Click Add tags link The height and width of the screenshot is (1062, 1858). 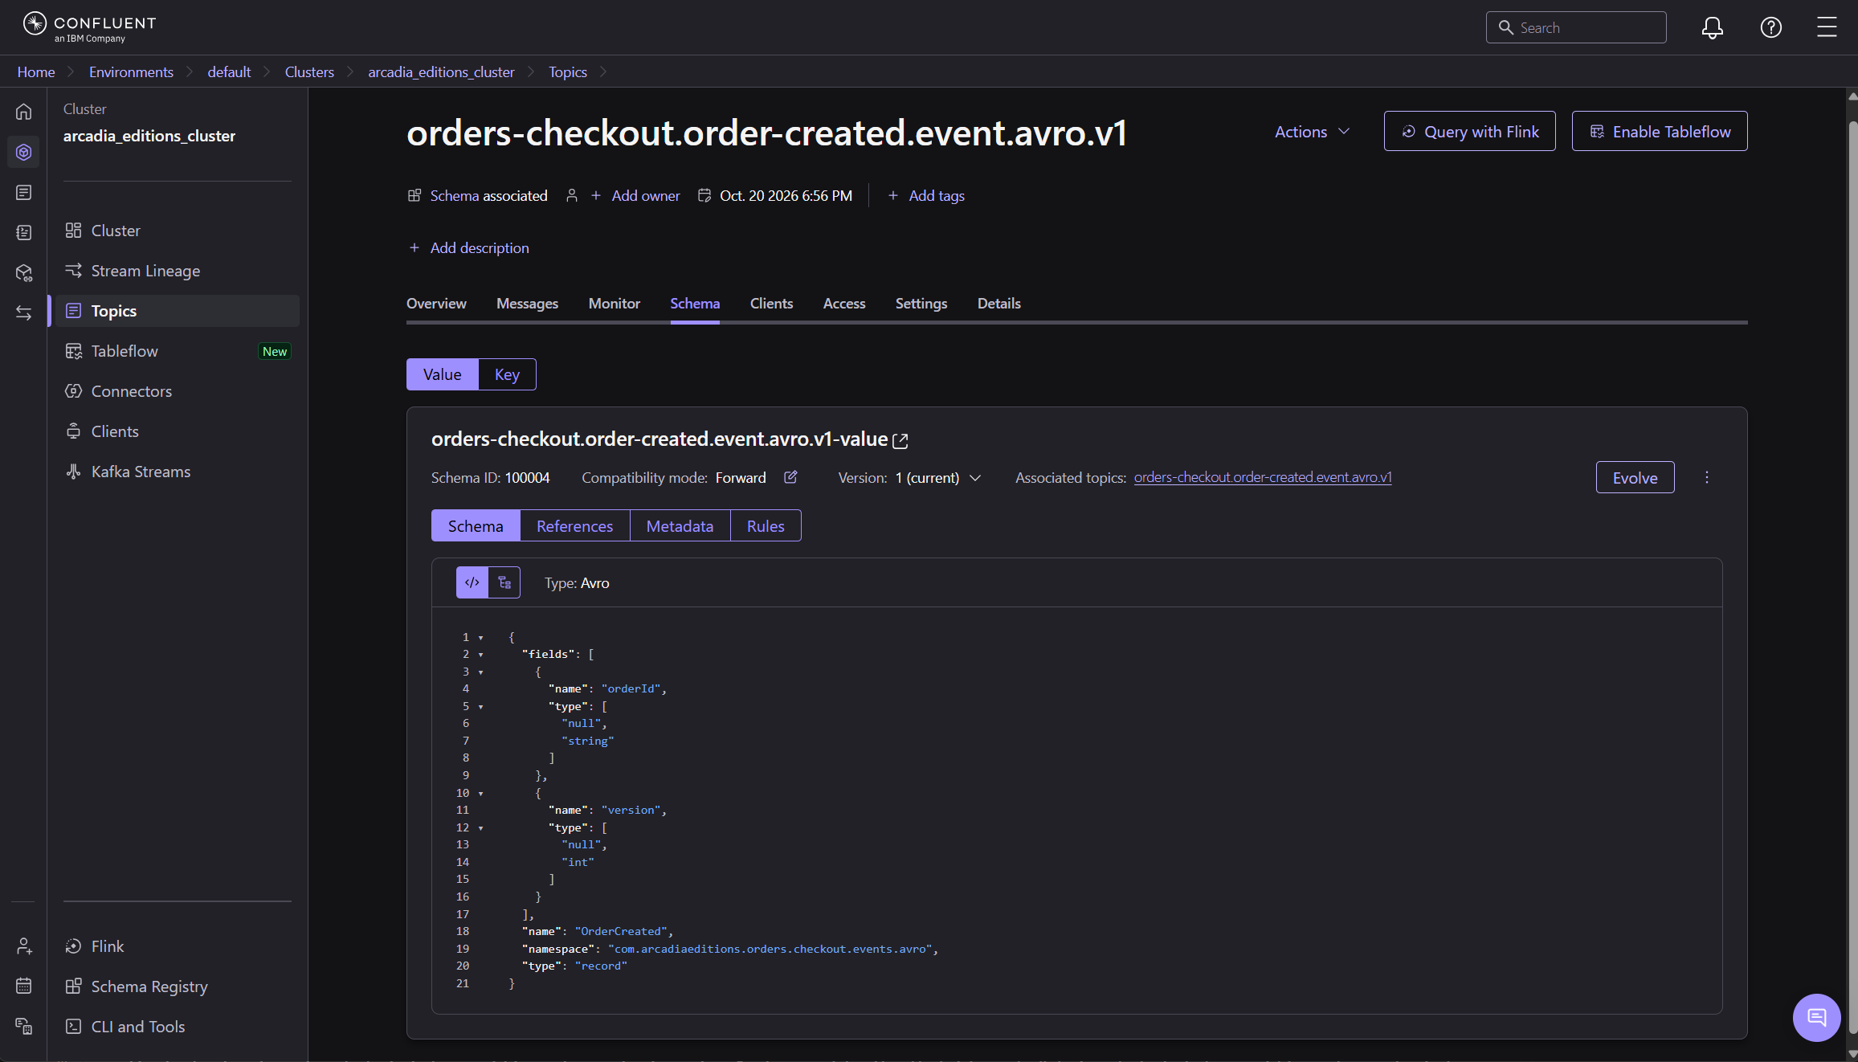(x=926, y=196)
